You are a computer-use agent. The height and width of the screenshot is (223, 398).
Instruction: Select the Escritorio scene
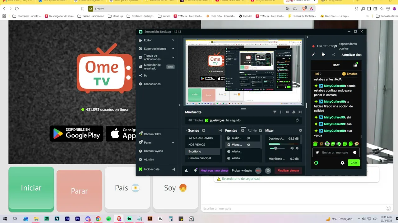202,151
